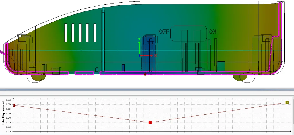The height and width of the screenshot is (135, 294).
Task: Click the 0.010 value on graph axis
Action: [9, 122]
